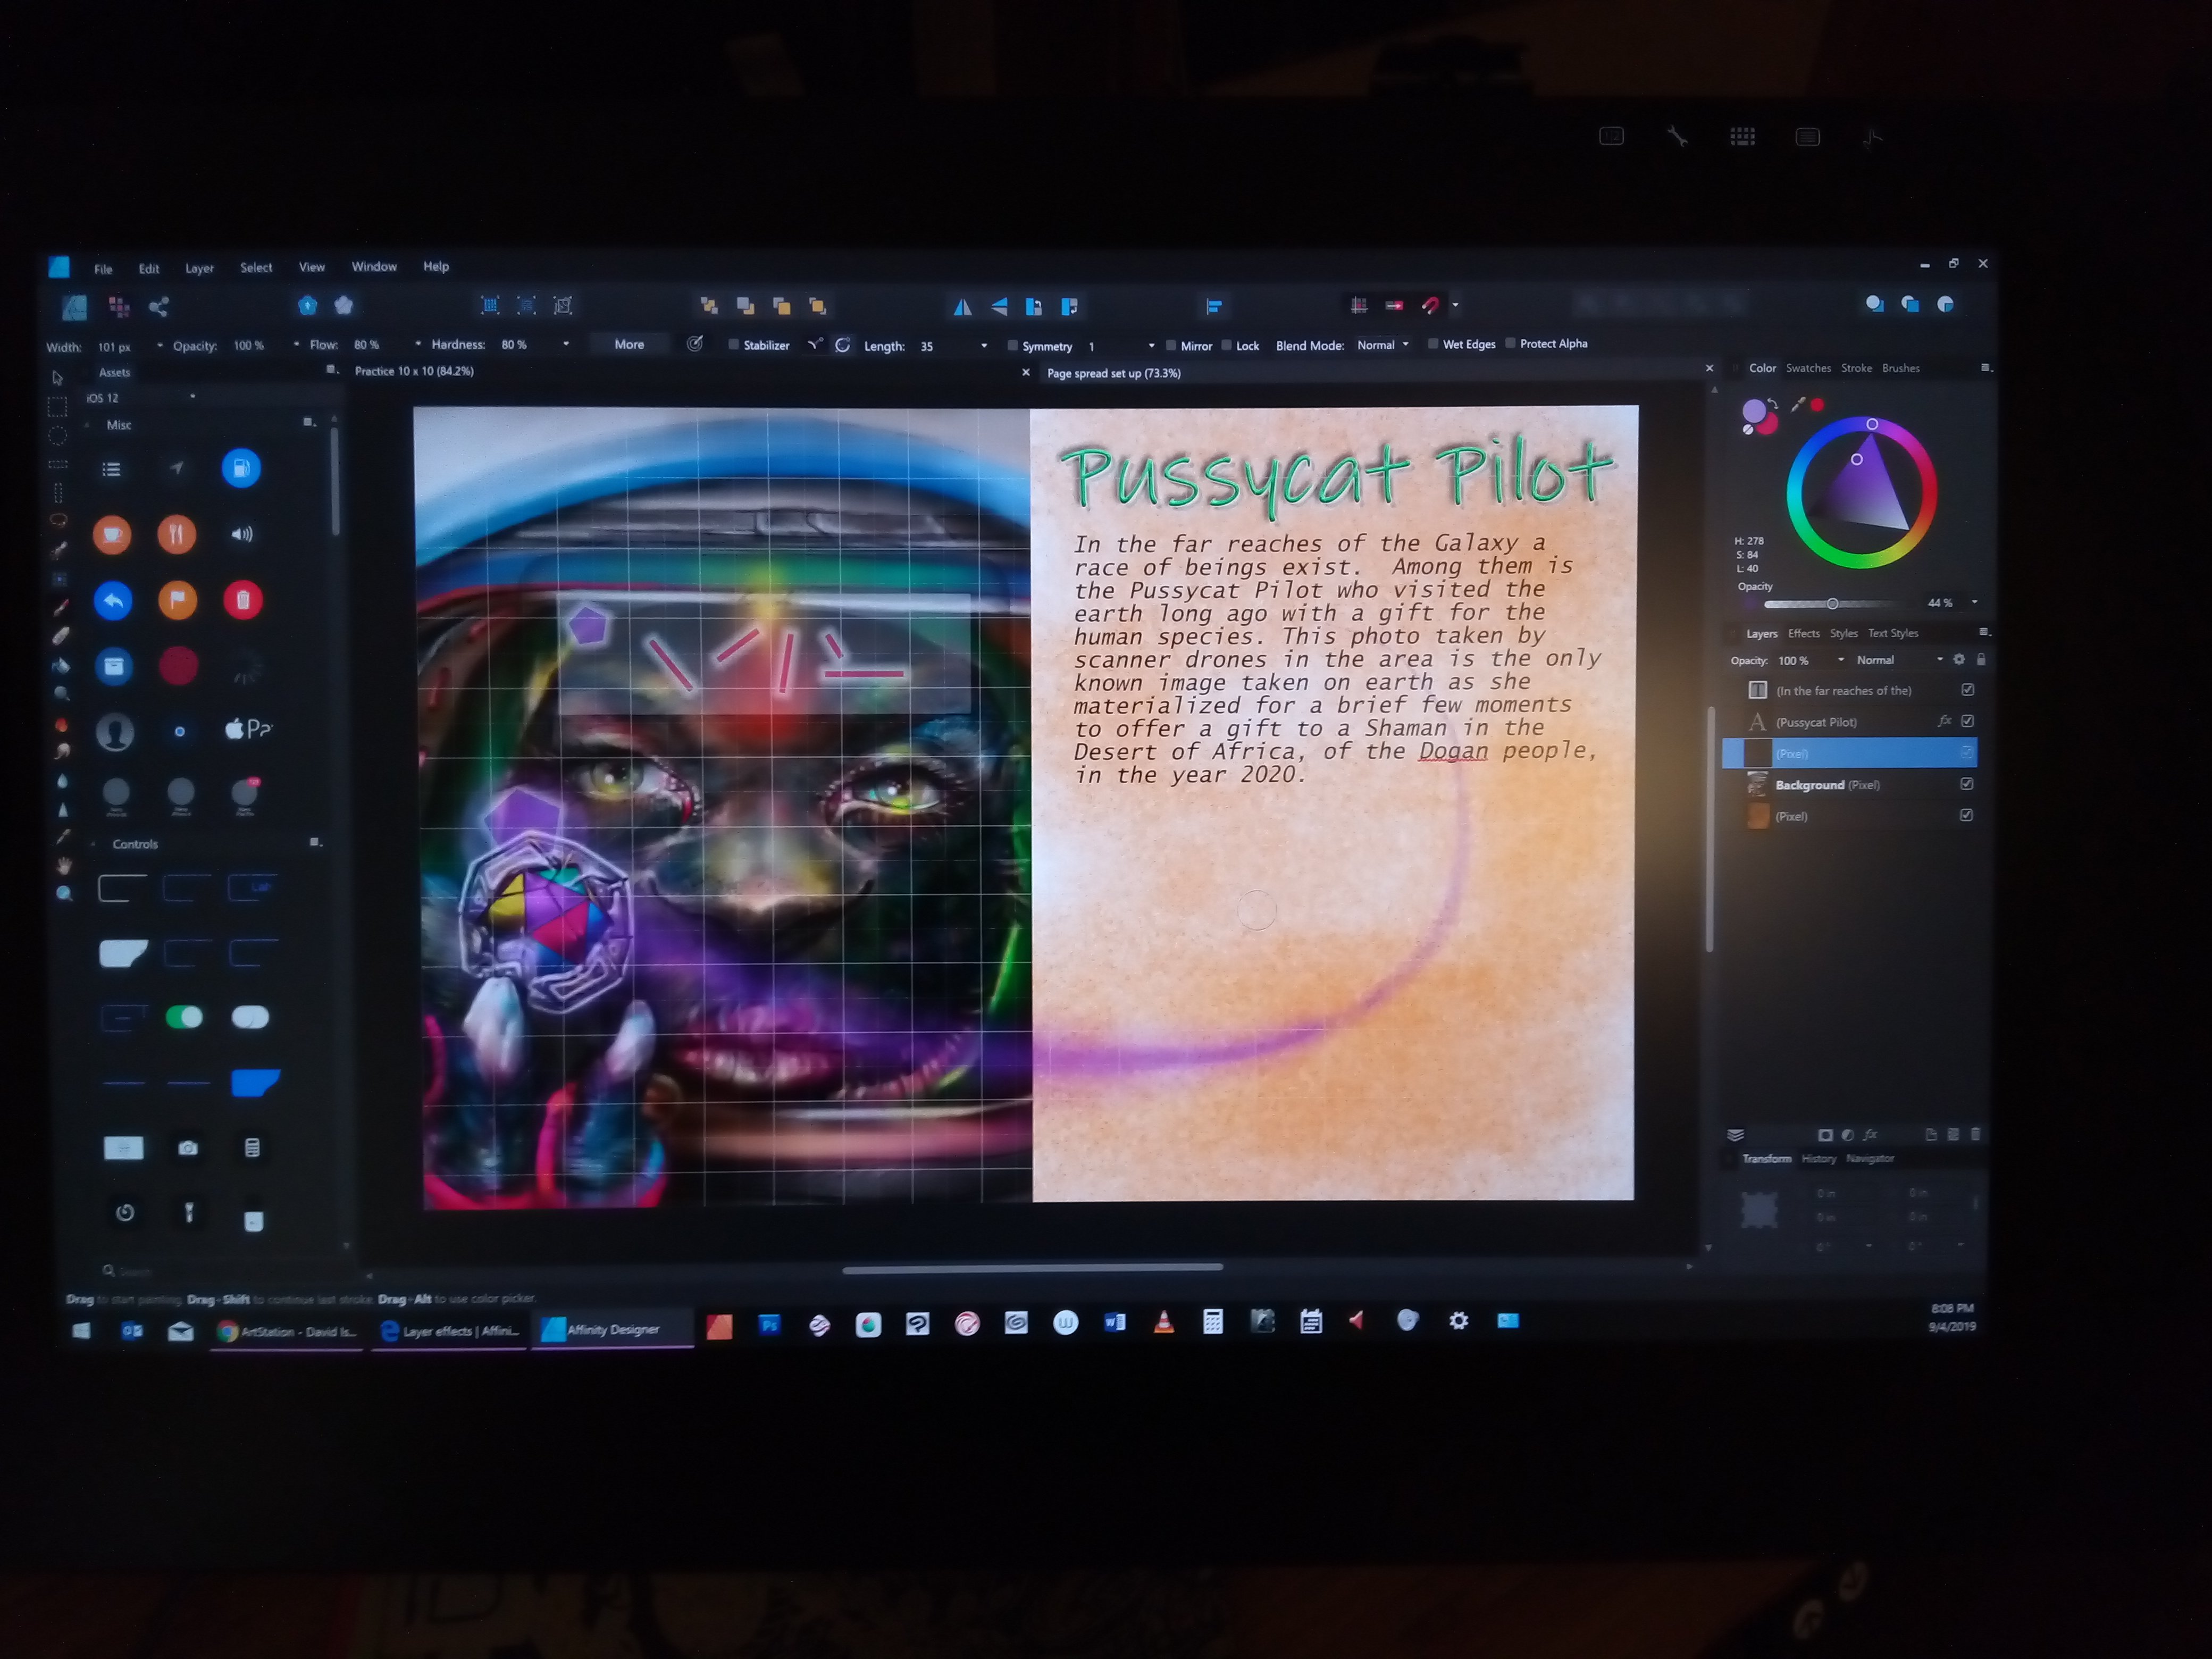Image resolution: width=2212 pixels, height=1659 pixels.
Task: Enable the Wet Edges checkbox
Action: point(1433,344)
